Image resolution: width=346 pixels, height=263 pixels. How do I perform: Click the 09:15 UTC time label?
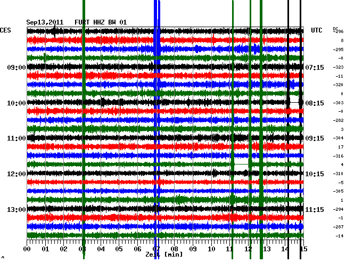315,138
